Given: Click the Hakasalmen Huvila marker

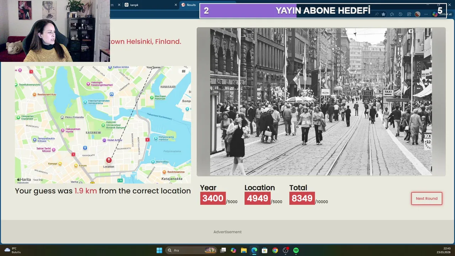Looking at the screenshot, I should [x=63, y=130].
